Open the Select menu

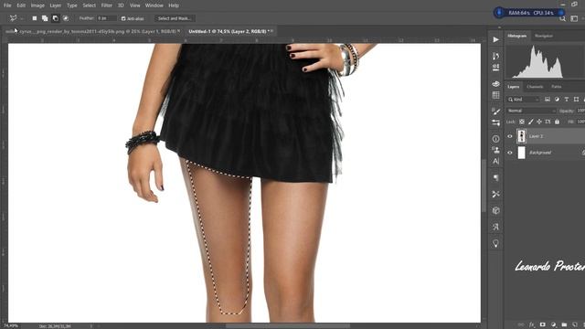click(90, 5)
